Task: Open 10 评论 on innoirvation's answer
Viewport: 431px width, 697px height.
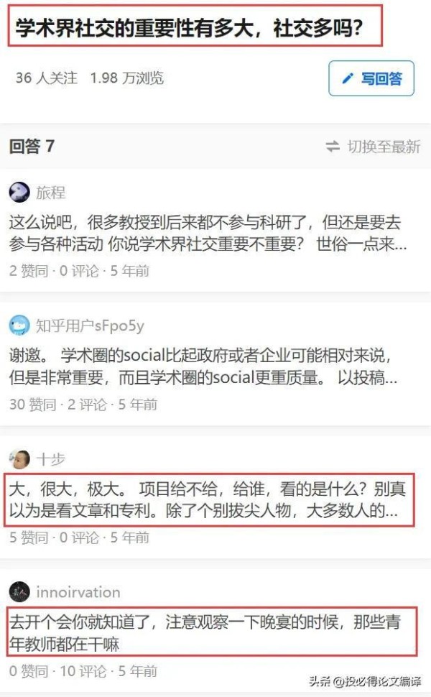Action: 83,671
